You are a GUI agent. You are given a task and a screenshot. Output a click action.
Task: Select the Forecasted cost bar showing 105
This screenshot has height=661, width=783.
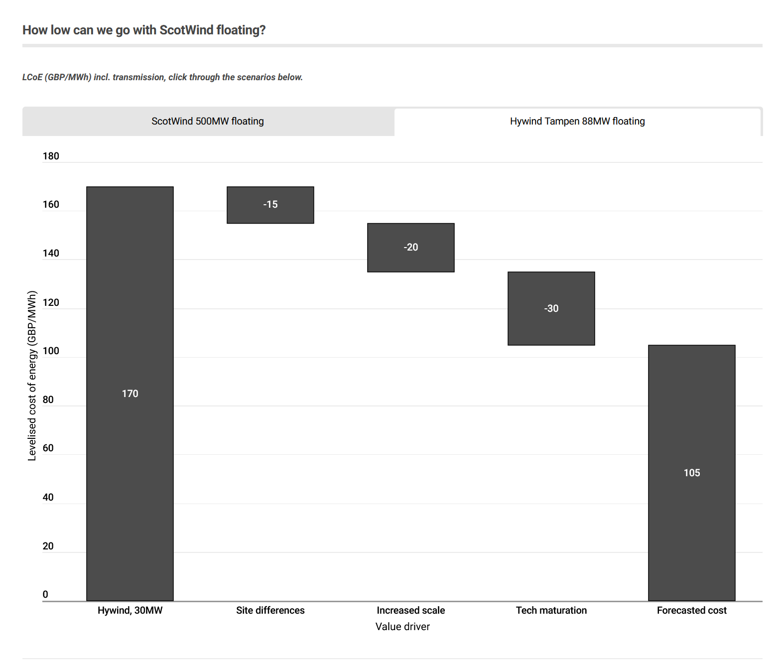click(692, 473)
